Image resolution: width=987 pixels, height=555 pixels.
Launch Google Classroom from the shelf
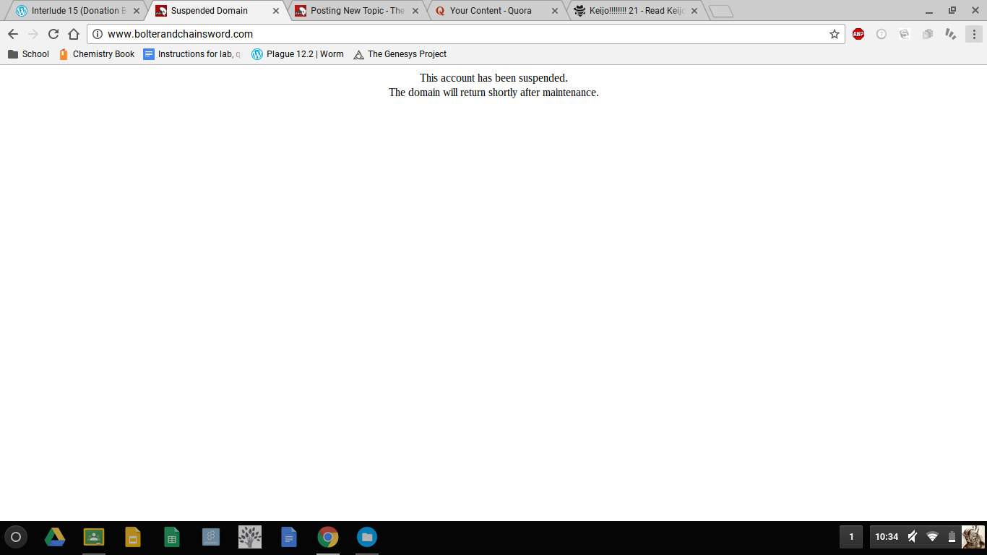[x=94, y=537]
